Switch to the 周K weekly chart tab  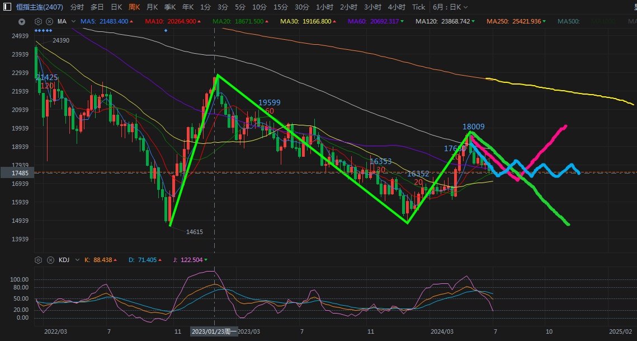134,7
